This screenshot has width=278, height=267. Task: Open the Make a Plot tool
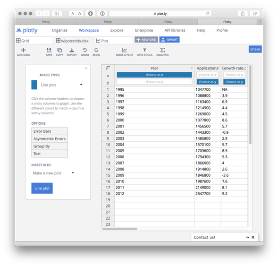click(x=125, y=50)
